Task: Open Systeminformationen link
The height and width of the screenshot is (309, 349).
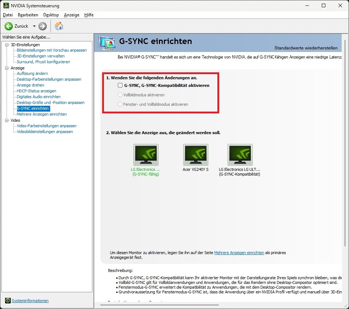Action: 30,301
